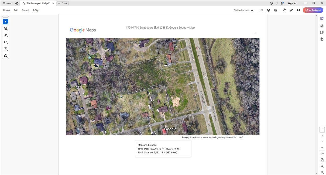
Task: Go to the next page arrow
Action: pos(322,147)
